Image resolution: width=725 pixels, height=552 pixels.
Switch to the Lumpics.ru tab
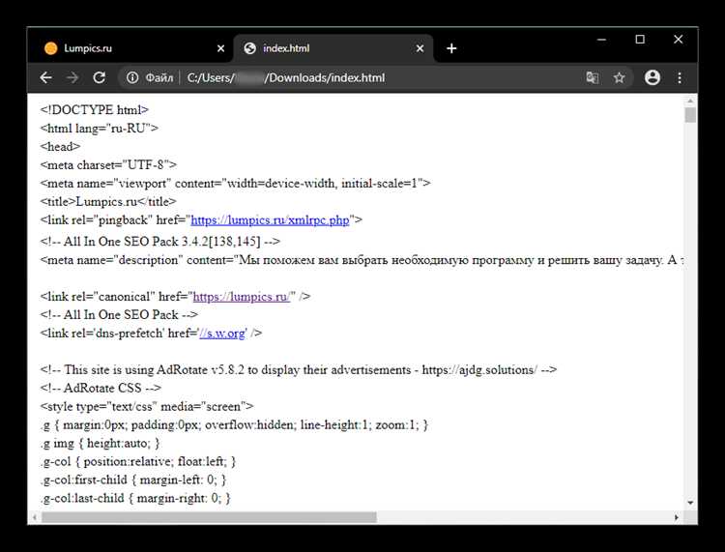(x=126, y=48)
